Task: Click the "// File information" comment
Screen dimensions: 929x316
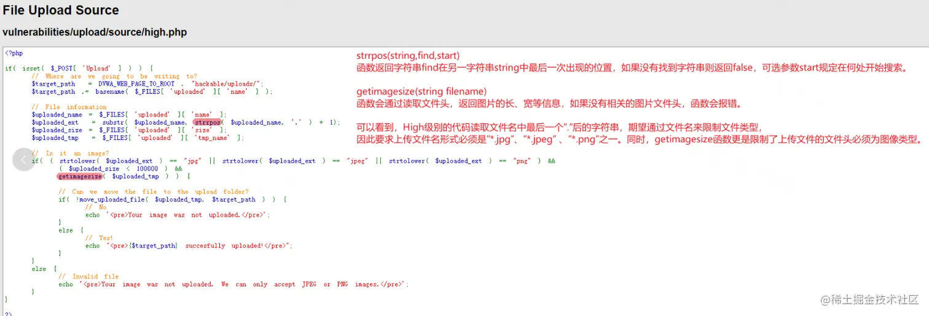Action: point(69,107)
